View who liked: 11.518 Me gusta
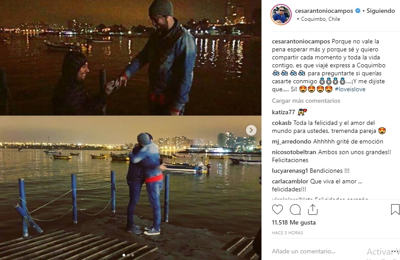400x260 pixels. point(293,223)
